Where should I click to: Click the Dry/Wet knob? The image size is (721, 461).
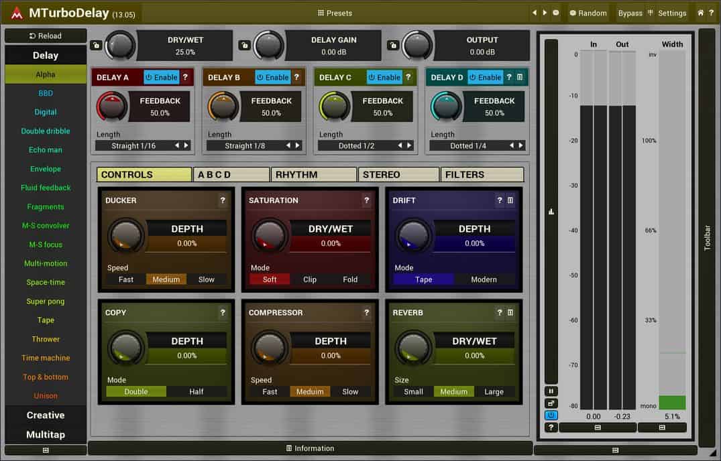(x=121, y=46)
